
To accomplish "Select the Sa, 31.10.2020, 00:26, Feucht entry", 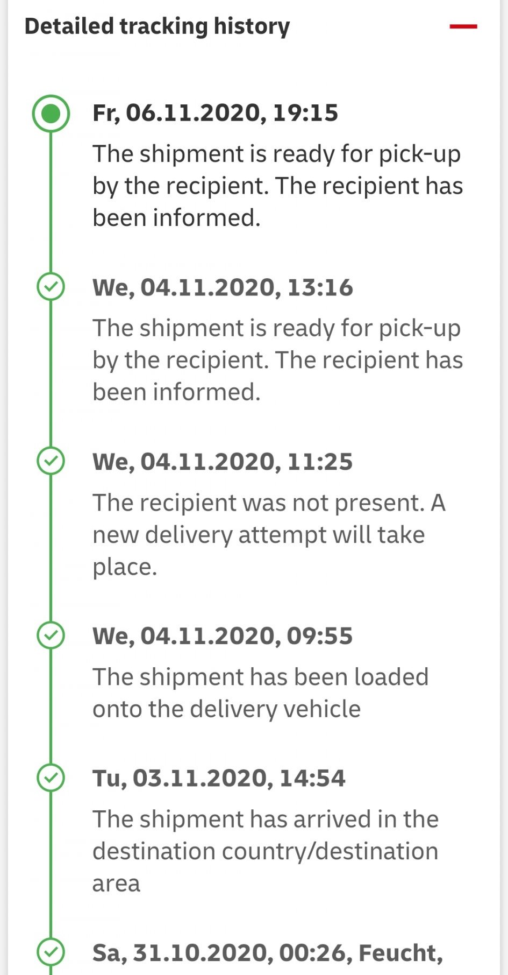I will click(267, 952).
